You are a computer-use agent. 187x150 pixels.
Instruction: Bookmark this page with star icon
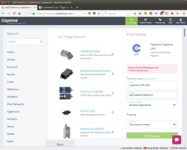point(99,13)
